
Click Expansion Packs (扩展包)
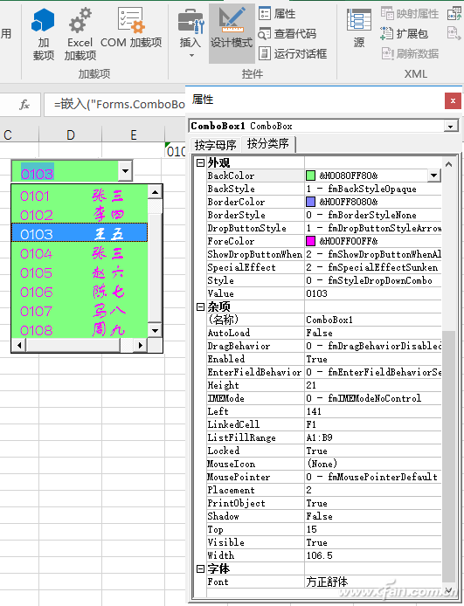[x=404, y=34]
